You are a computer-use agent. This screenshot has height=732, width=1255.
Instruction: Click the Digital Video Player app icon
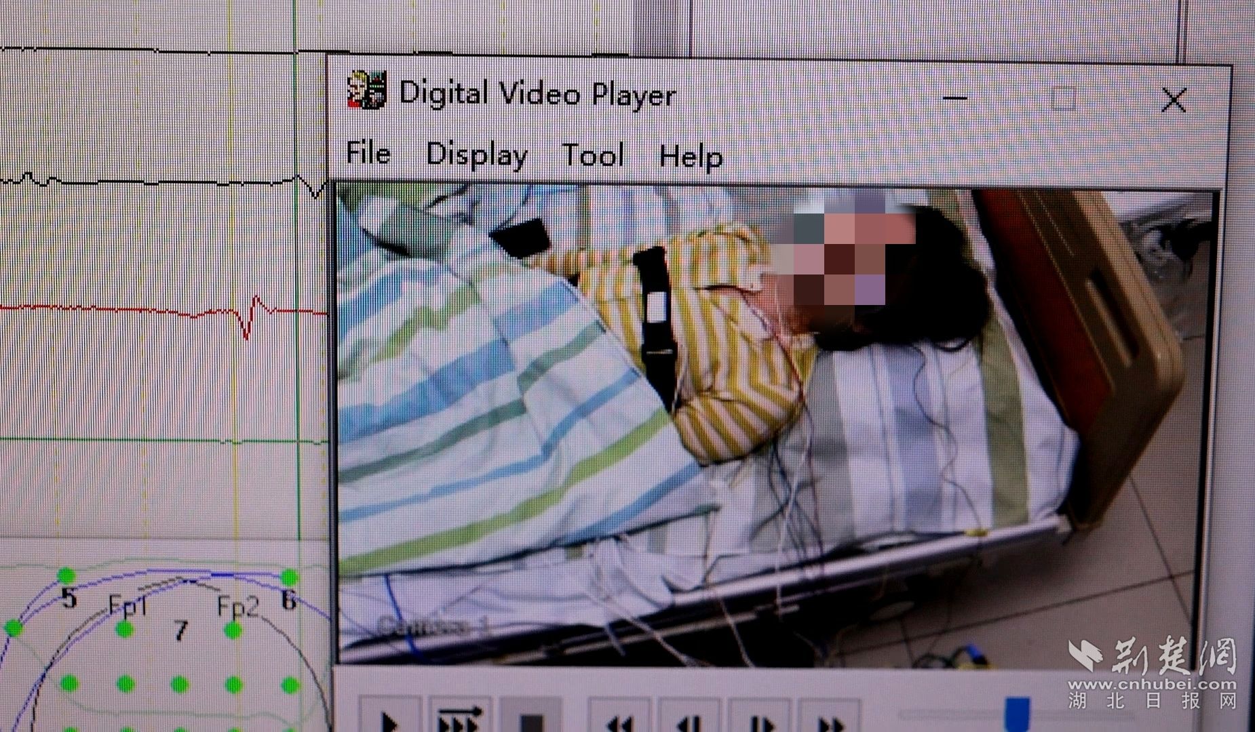[x=366, y=90]
